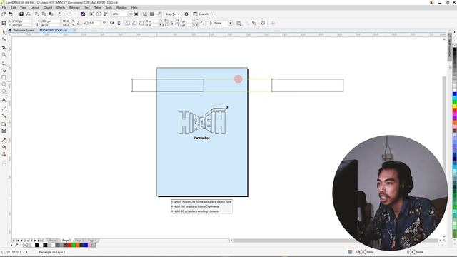Go to the next page arrow
This screenshot has width=457, height=257.
(x=35, y=241)
